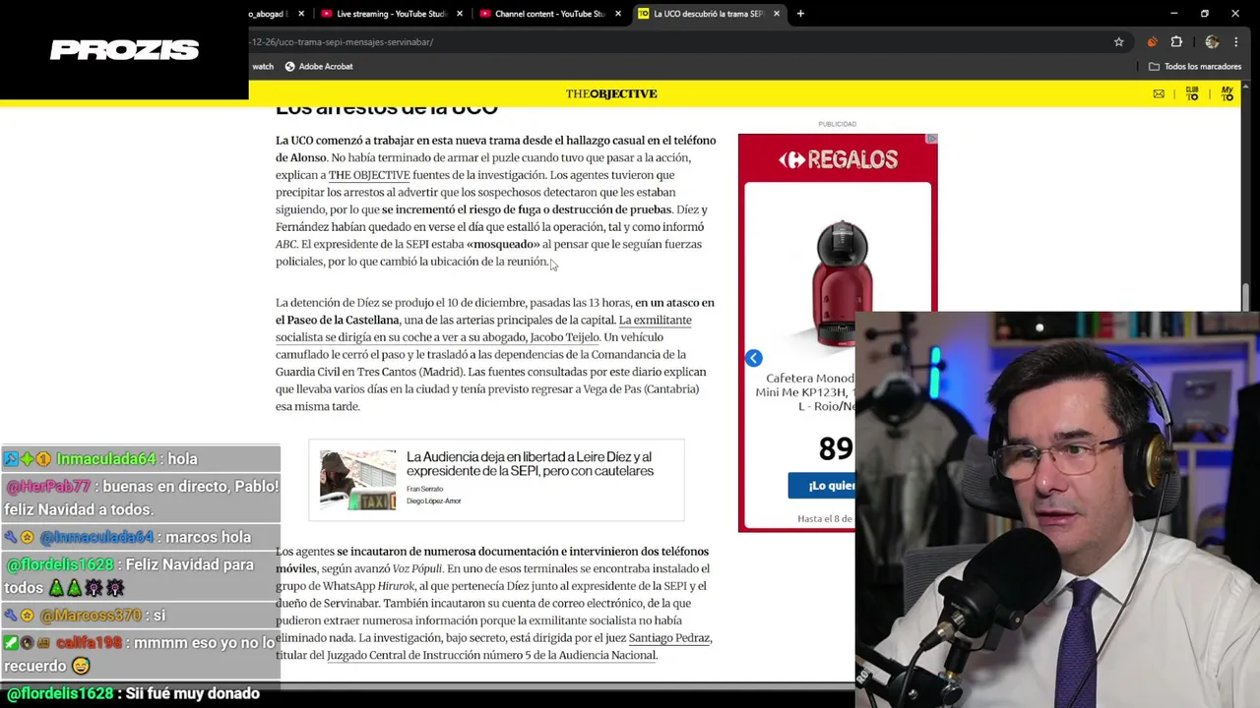This screenshot has height=708, width=1260.
Task: Follow the THE OBJECTIVE inline link
Action: tap(369, 175)
